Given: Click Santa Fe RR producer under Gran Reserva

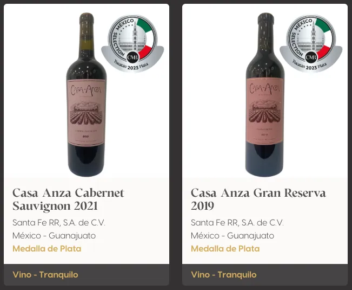Looking at the screenshot, I should click(x=237, y=222).
